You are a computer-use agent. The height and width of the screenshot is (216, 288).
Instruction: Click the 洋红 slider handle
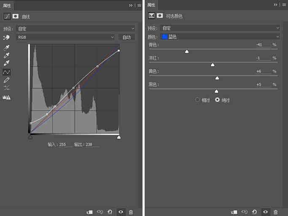(213, 65)
